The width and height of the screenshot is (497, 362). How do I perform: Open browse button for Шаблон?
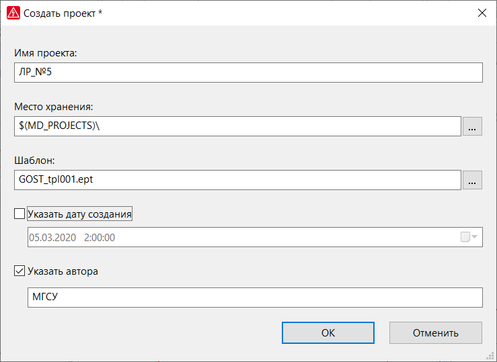[472, 180]
